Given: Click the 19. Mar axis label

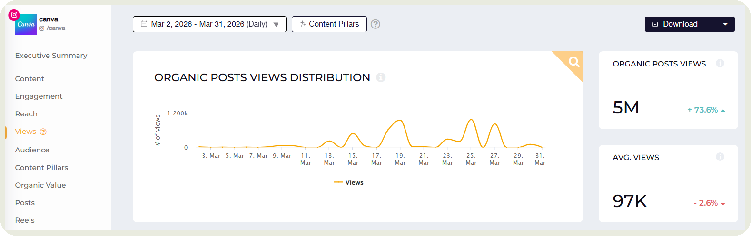Looking at the screenshot, I should tap(400, 159).
